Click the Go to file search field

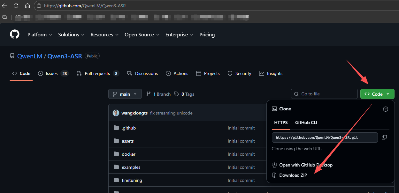[x=324, y=94]
